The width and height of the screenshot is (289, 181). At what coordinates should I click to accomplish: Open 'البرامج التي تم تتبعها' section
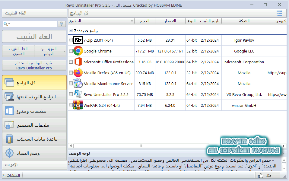[34, 97]
